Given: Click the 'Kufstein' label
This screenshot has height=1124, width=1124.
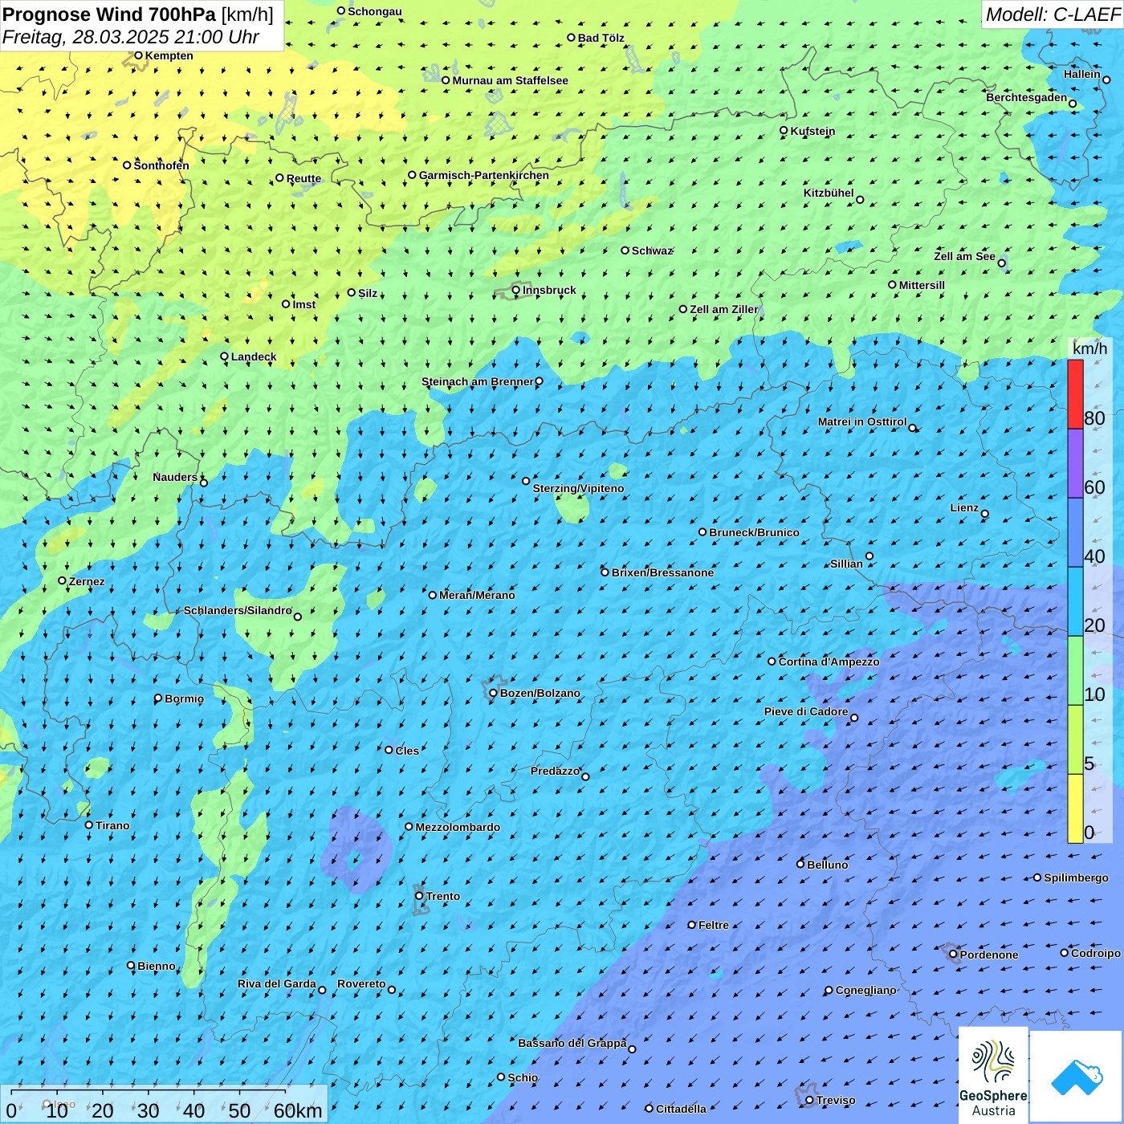Looking at the screenshot, I should click(812, 131).
